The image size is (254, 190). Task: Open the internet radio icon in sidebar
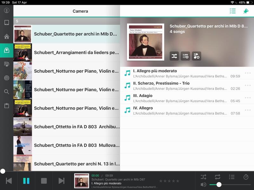pyautogui.click(x=6, y=78)
